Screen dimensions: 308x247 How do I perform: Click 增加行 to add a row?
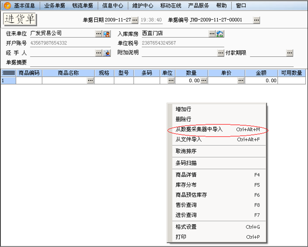[183, 109]
